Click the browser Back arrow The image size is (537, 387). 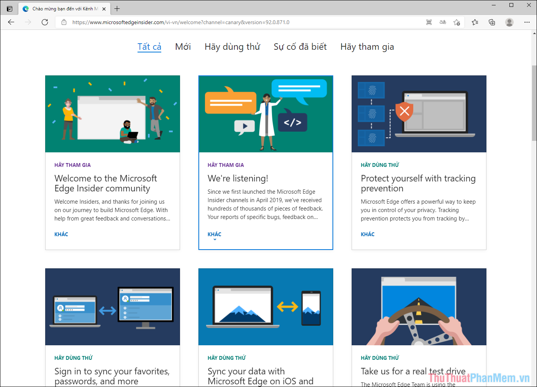point(11,22)
